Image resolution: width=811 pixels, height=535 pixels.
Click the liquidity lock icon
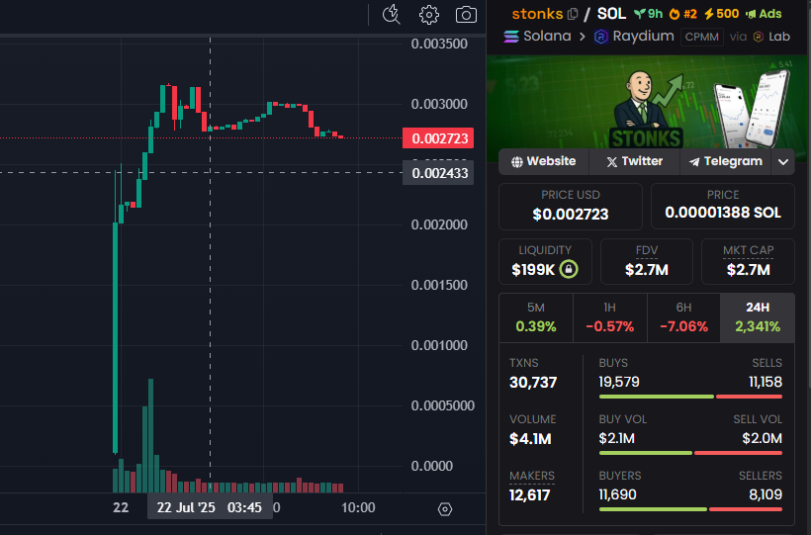(569, 269)
